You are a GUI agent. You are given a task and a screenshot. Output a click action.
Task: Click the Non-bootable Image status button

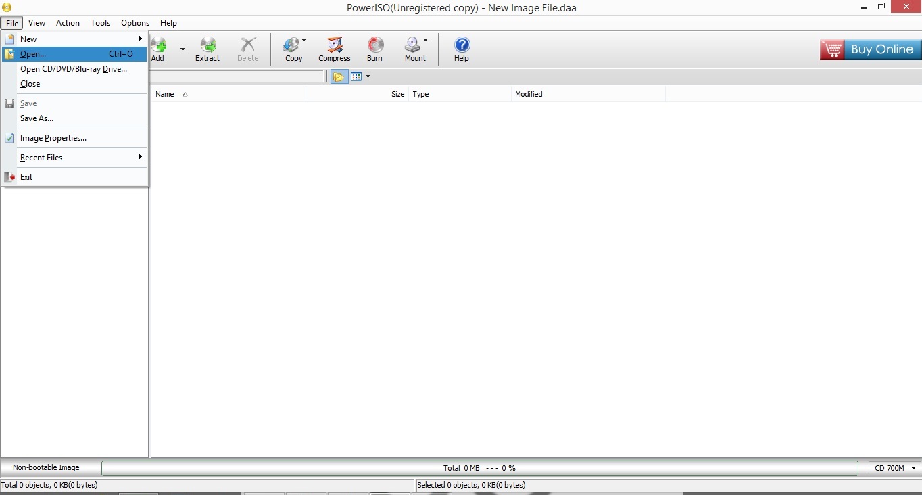pos(46,468)
